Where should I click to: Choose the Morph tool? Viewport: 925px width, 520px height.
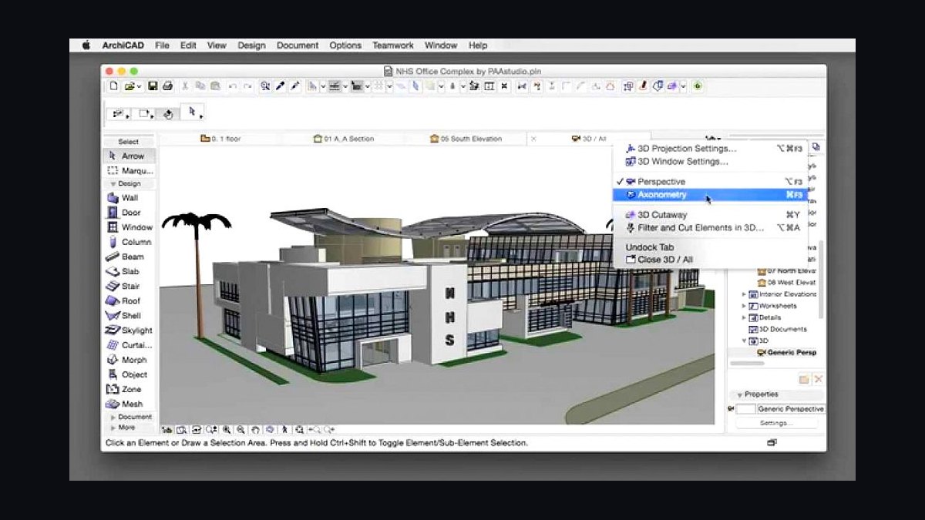point(129,360)
